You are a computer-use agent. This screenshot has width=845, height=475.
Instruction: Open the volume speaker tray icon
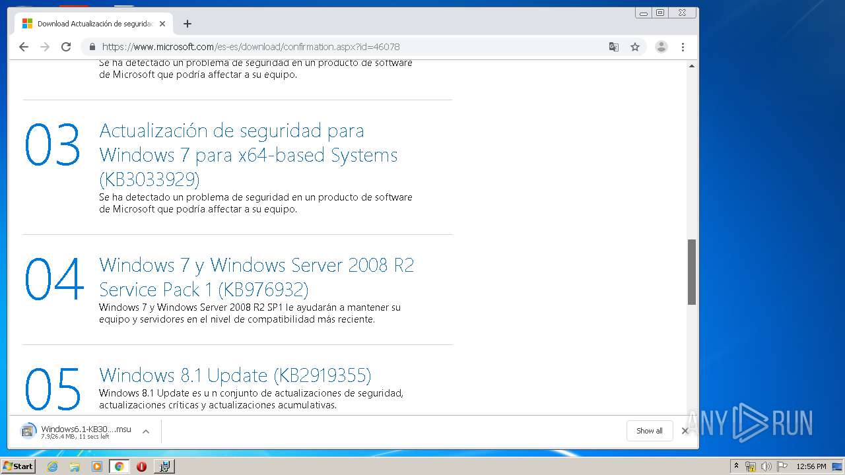pyautogui.click(x=766, y=466)
